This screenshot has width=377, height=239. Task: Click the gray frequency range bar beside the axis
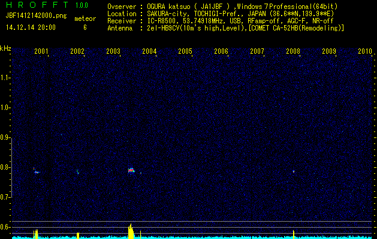click(11, 167)
